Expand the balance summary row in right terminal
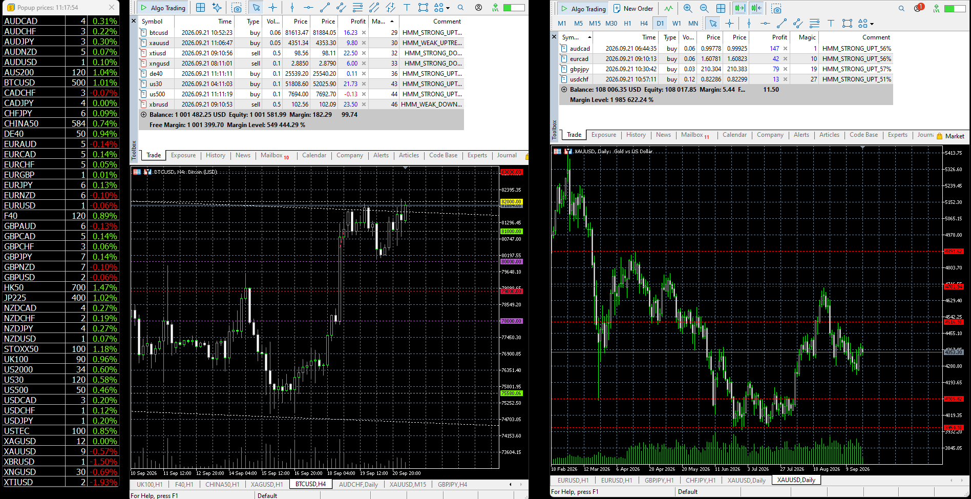This screenshot has height=499, width=971. pos(564,90)
